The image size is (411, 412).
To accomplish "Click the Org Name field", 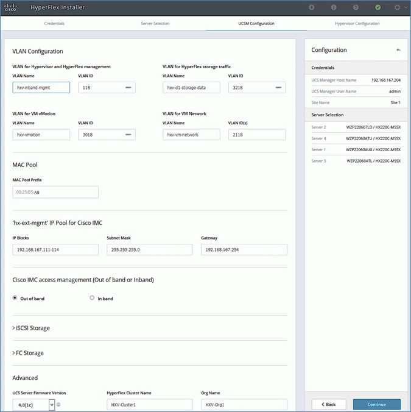I will pyautogui.click(x=244, y=405).
